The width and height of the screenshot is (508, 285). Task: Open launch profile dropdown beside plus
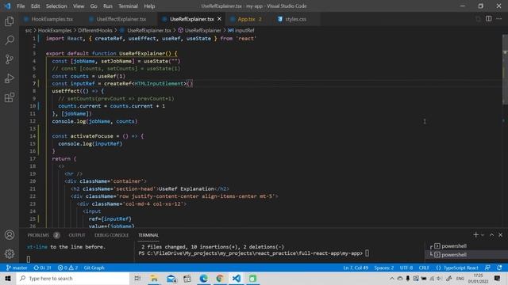point(483,235)
